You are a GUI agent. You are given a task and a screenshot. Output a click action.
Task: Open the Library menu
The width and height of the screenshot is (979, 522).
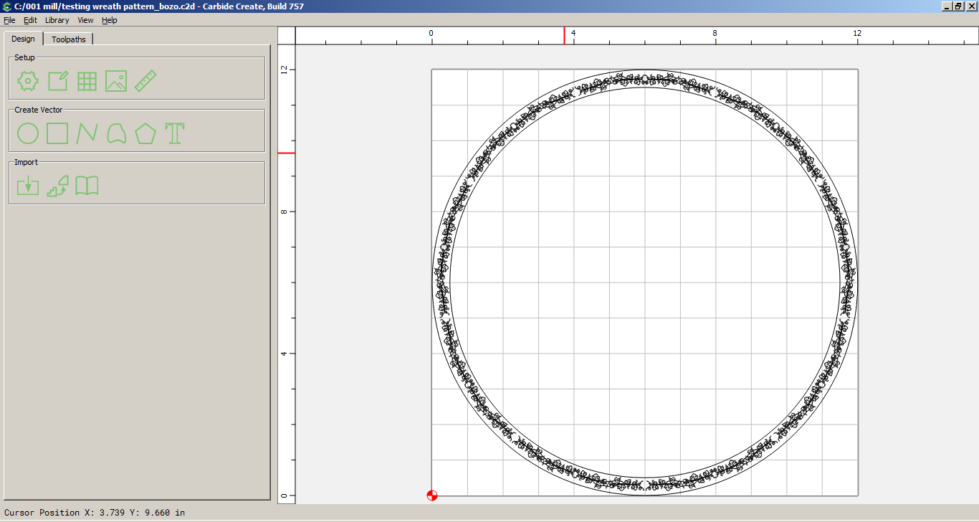[57, 20]
